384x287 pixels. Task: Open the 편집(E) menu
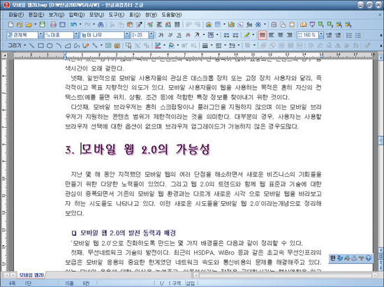coord(36,15)
